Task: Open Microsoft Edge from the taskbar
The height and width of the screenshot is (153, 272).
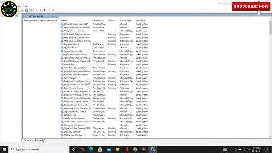Action: coord(91,149)
